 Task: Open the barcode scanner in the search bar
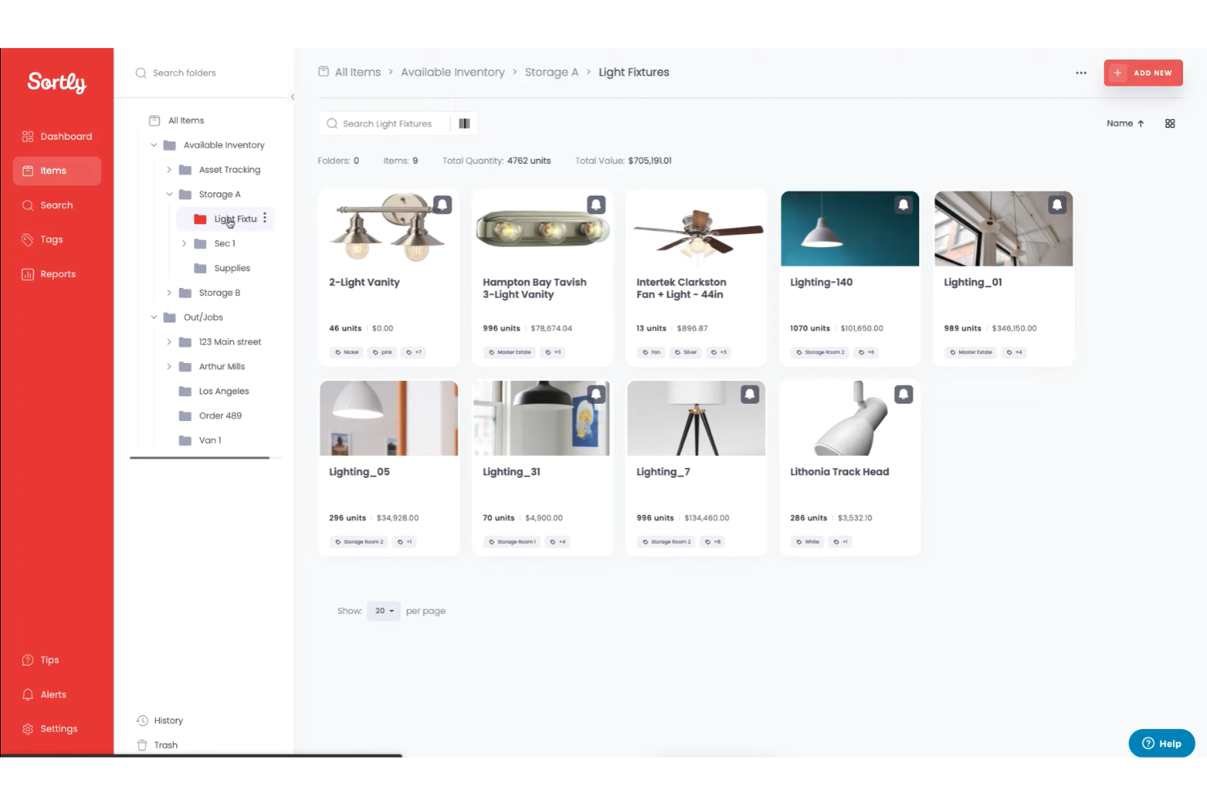click(464, 123)
